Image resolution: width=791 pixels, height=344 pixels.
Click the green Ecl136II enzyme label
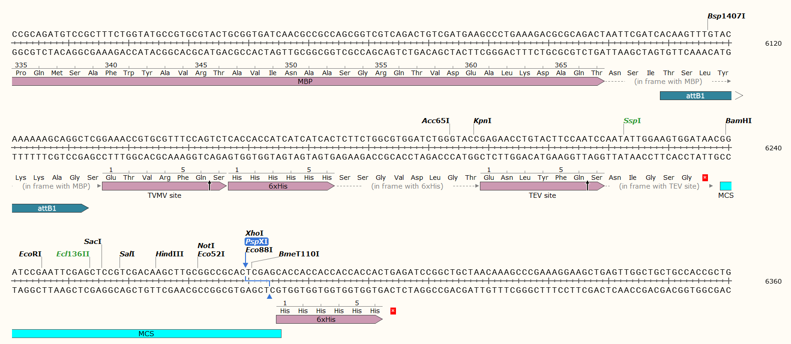click(x=72, y=254)
